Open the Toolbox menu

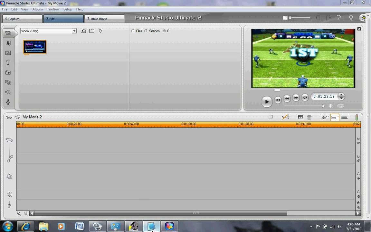tap(53, 9)
